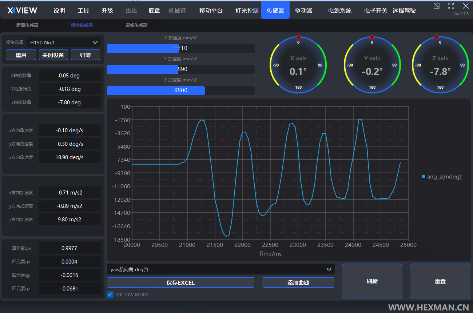This screenshot has height=313, width=473.
Task: Click the 添加曲线 button
Action: click(298, 282)
